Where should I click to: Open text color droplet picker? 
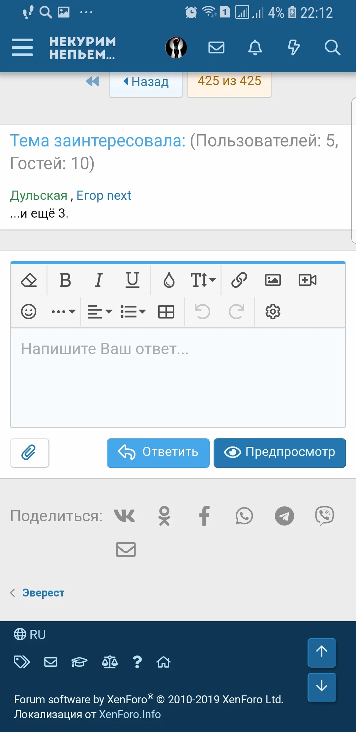pos(169,280)
